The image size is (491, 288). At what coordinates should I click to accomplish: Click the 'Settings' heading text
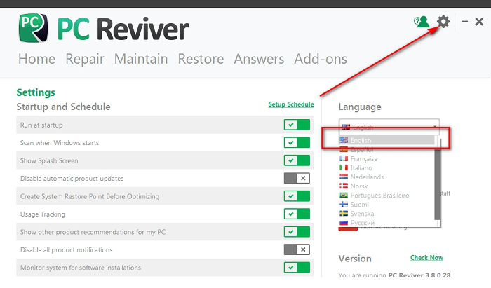pos(36,92)
